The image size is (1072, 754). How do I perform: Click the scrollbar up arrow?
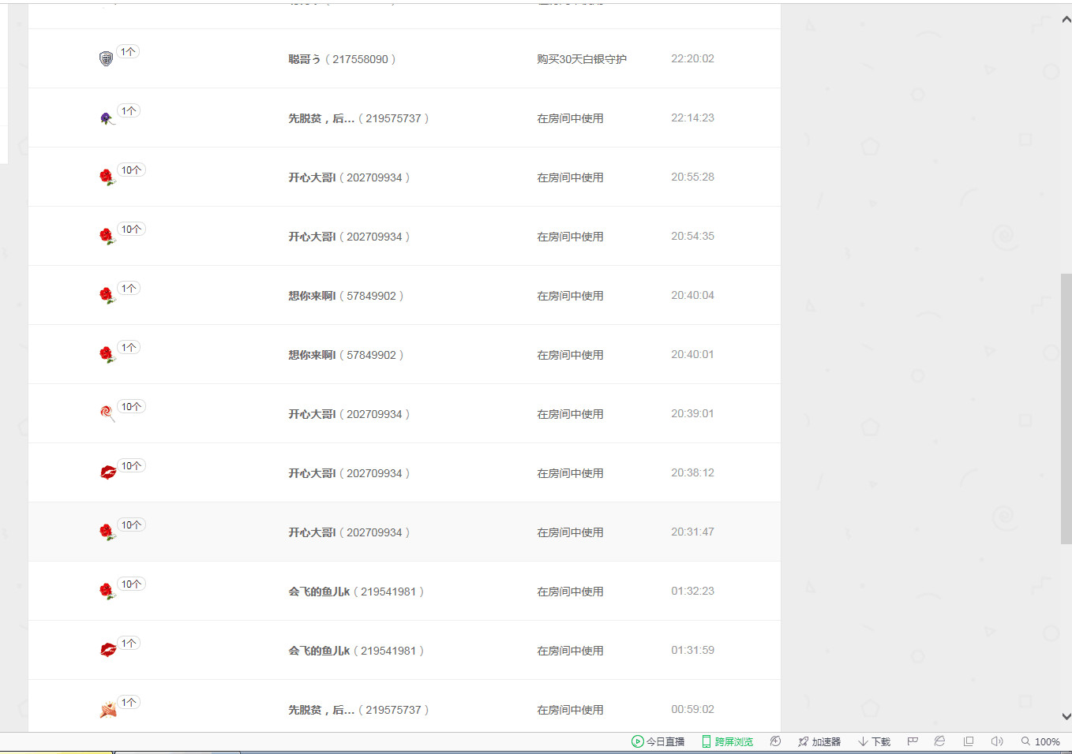(1066, 20)
